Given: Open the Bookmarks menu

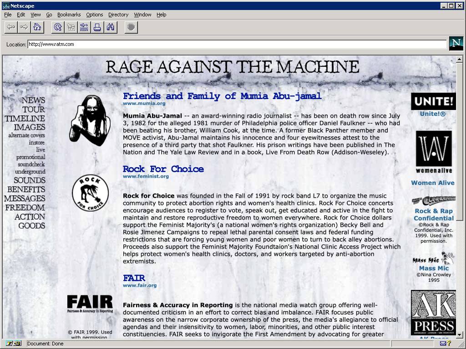Looking at the screenshot, I should [69, 14].
